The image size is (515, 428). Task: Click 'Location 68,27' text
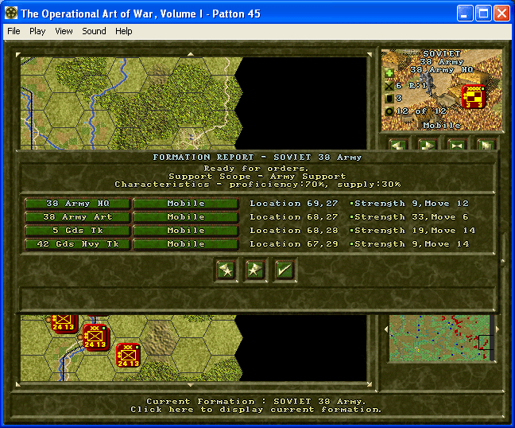[x=294, y=217]
